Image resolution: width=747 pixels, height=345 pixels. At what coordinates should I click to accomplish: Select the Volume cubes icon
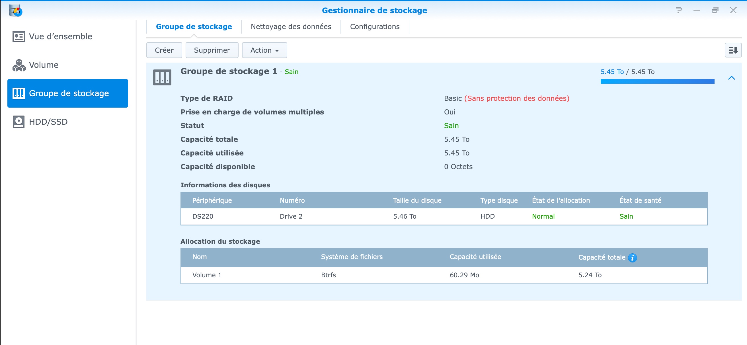(x=19, y=65)
